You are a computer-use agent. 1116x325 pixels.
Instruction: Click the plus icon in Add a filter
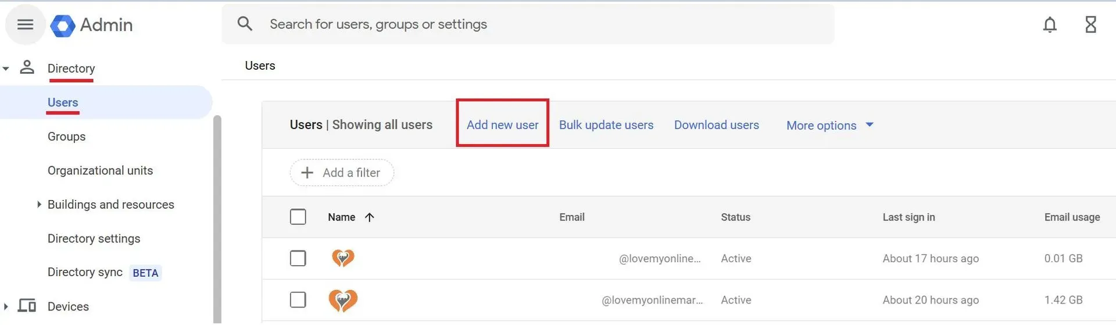307,173
